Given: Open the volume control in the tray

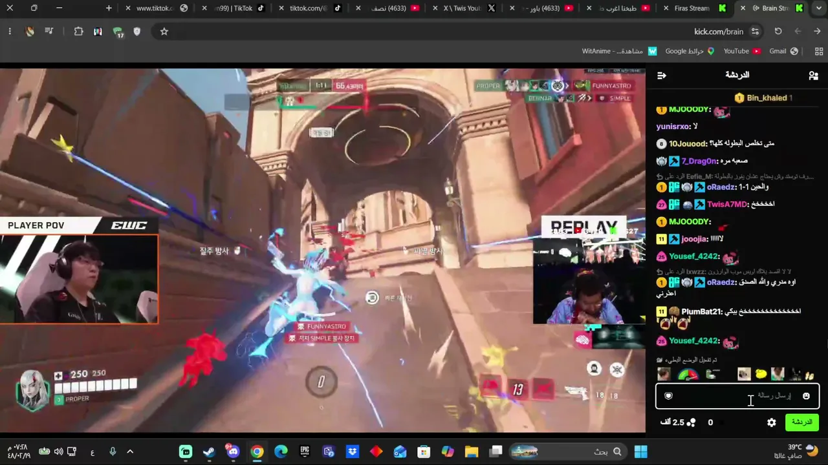Looking at the screenshot, I should [x=58, y=451].
